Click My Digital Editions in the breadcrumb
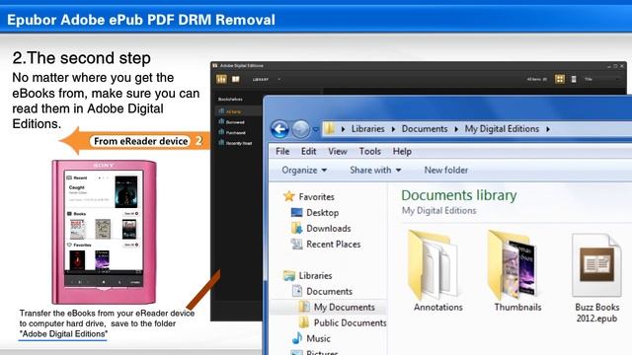This screenshot has height=355, width=632. point(502,129)
